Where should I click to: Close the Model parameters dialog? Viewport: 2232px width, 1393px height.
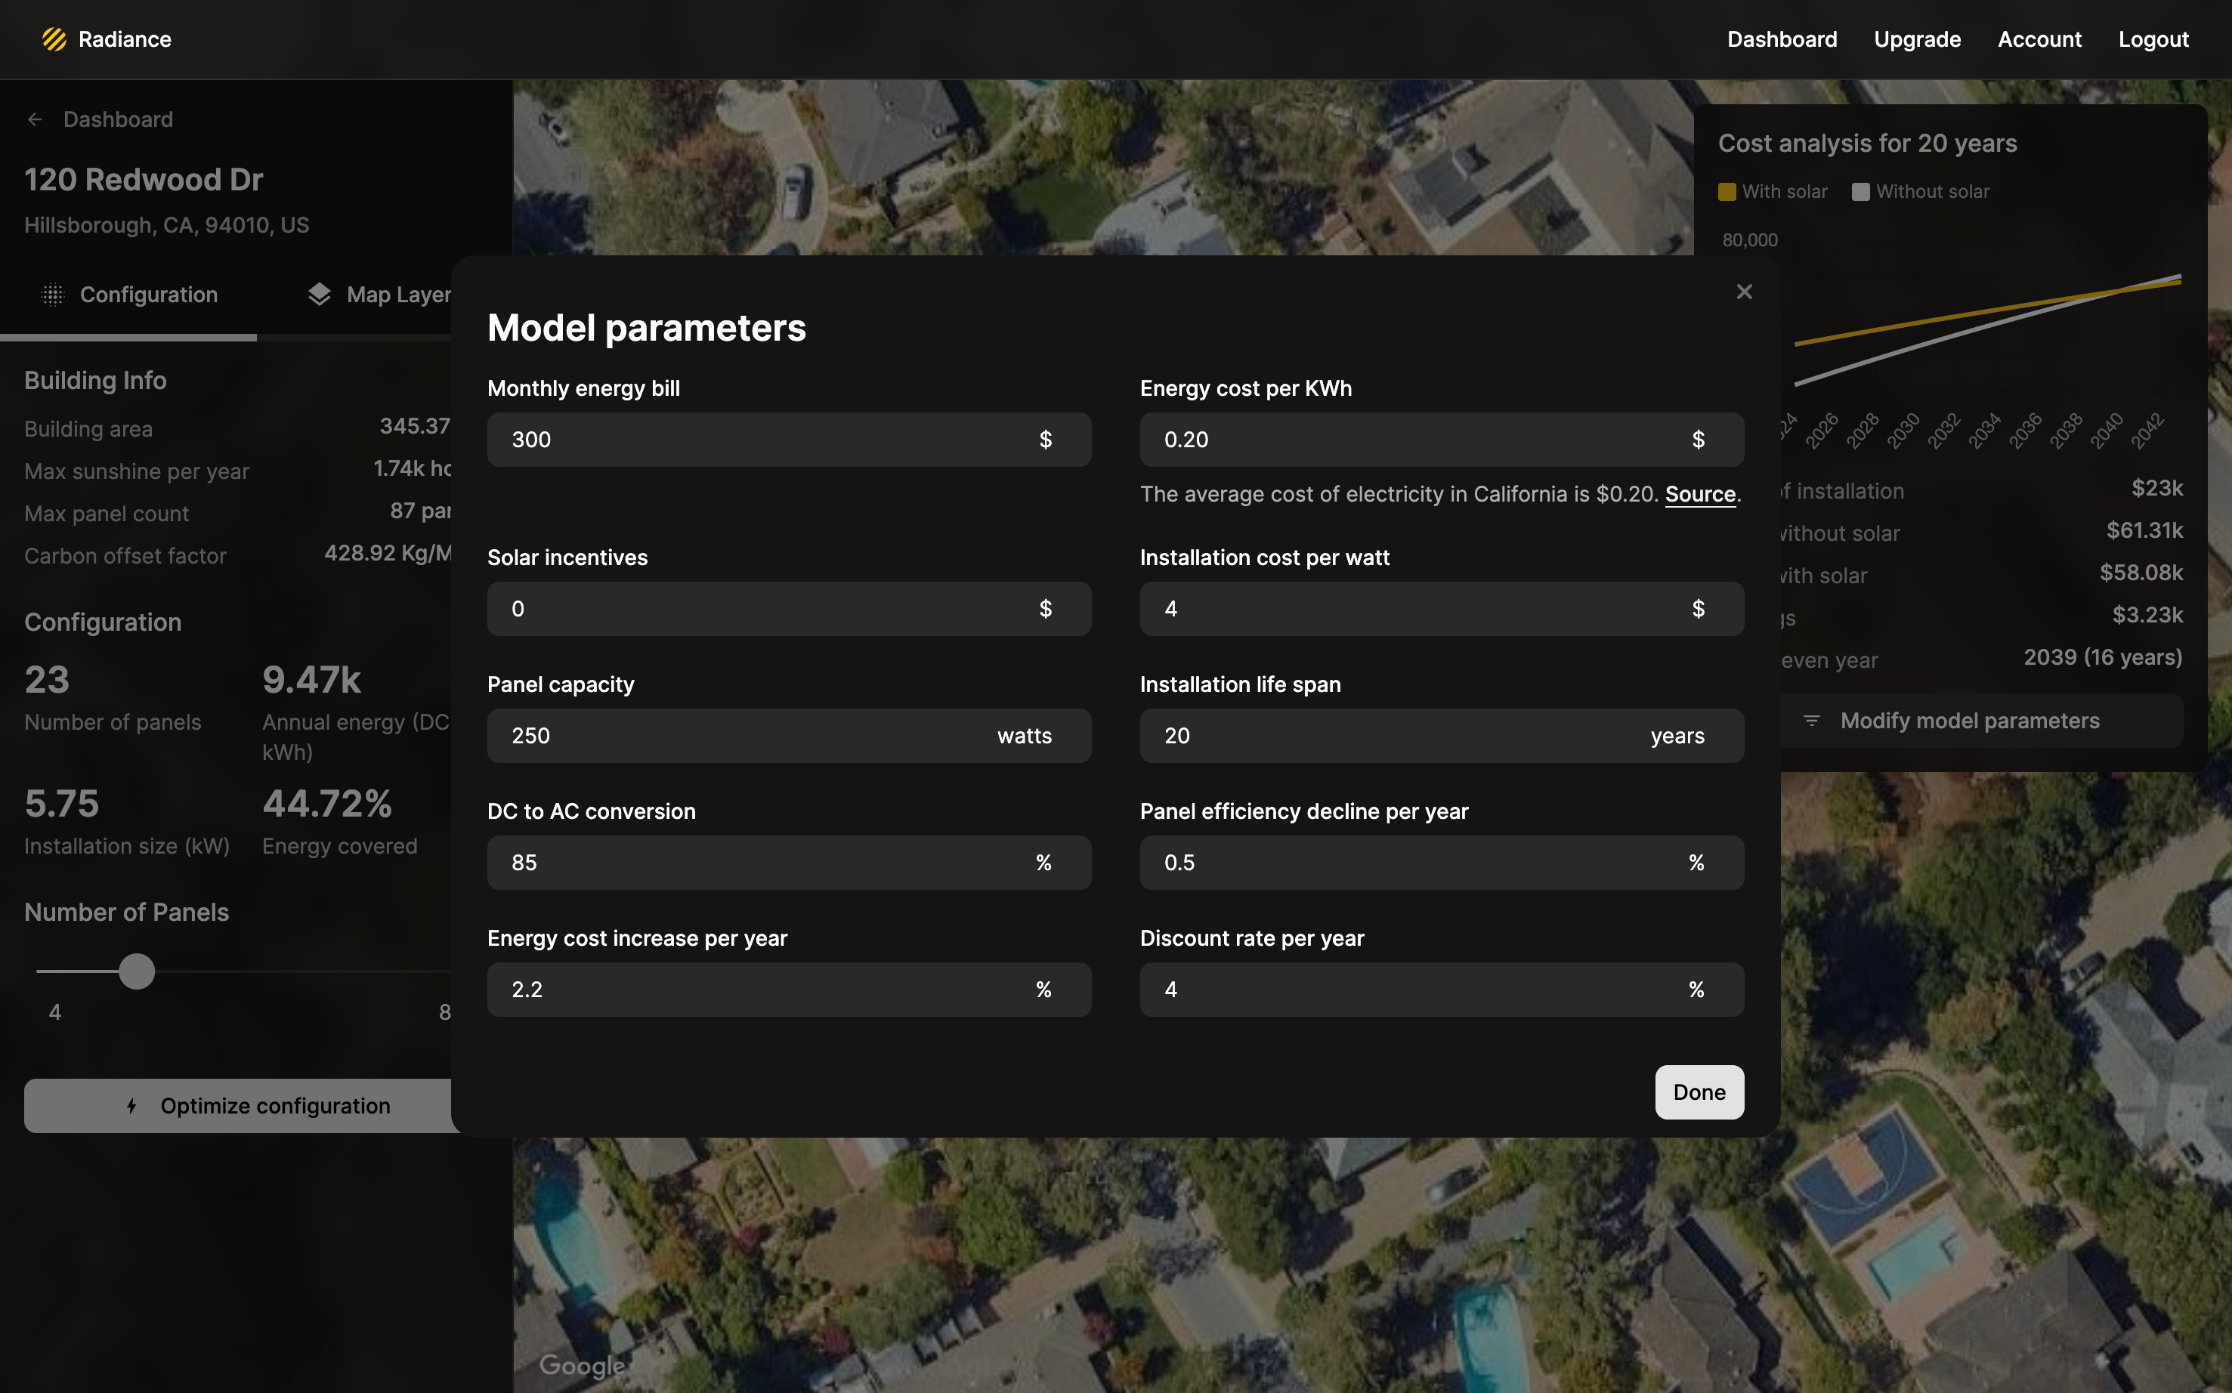pyautogui.click(x=1744, y=292)
